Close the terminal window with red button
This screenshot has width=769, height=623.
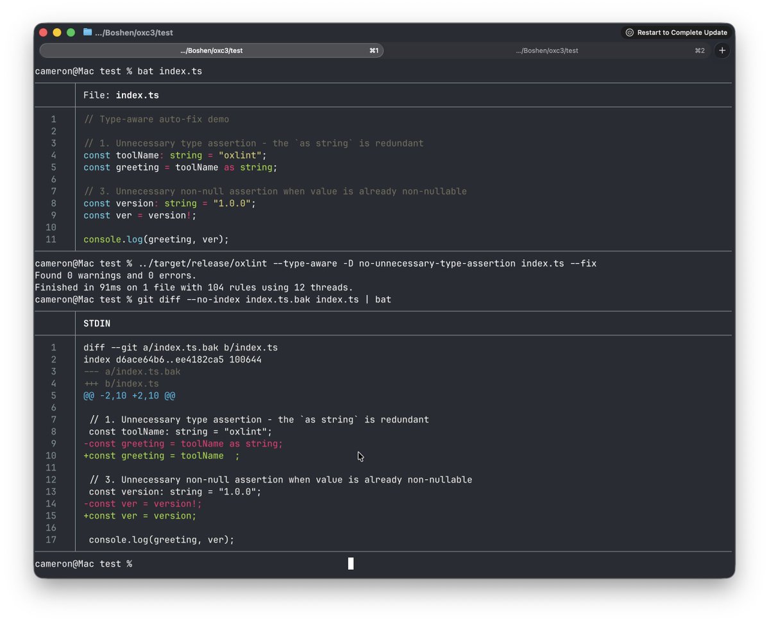coord(43,32)
